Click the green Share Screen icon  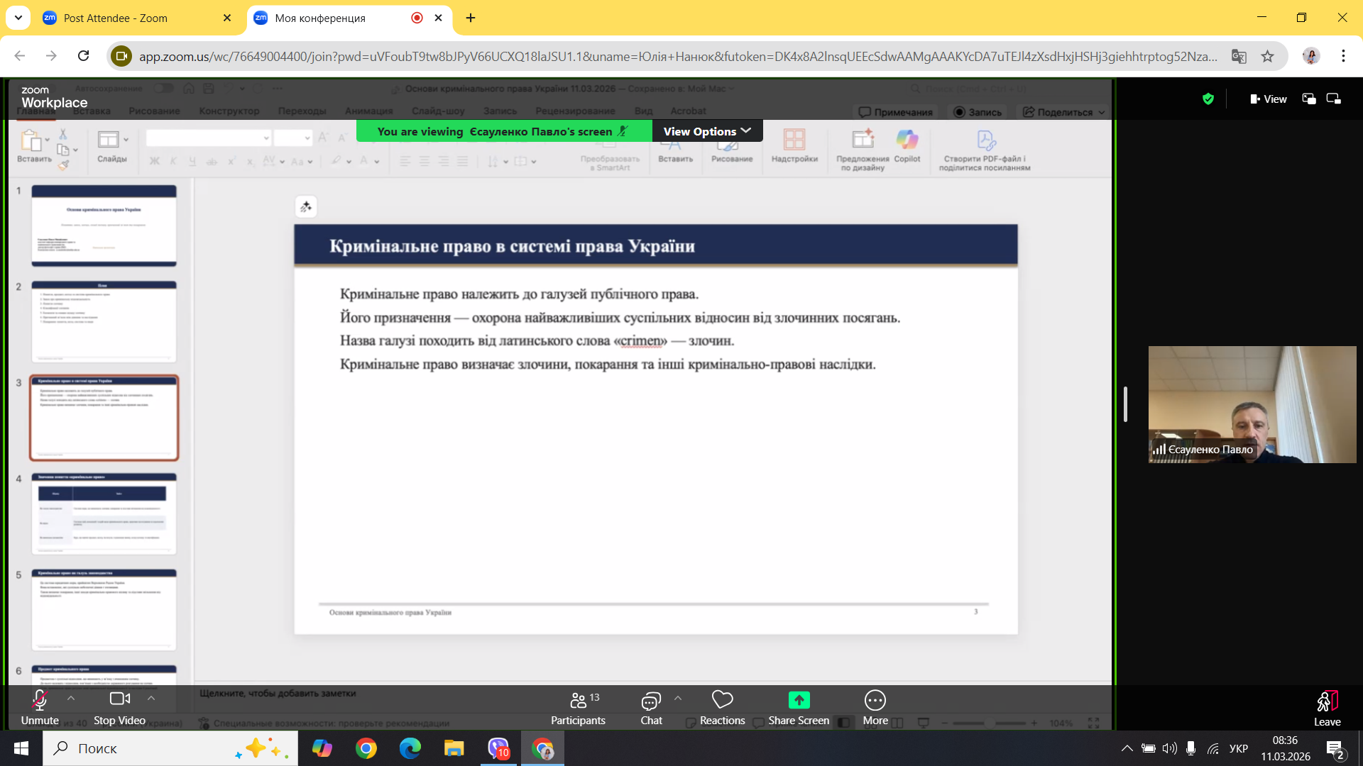799,700
